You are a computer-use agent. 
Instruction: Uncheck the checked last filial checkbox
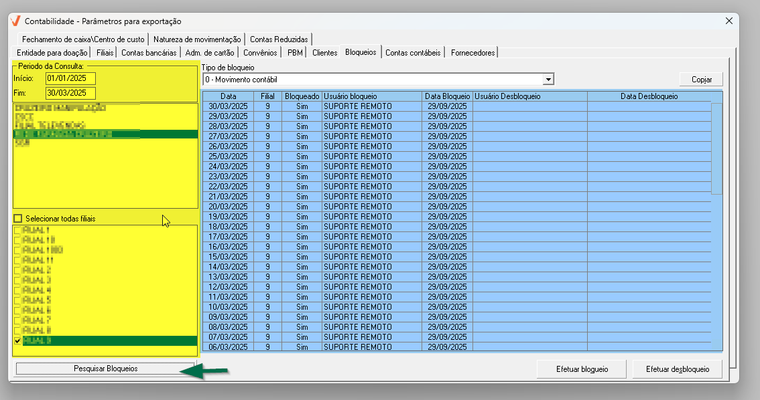coord(17,340)
